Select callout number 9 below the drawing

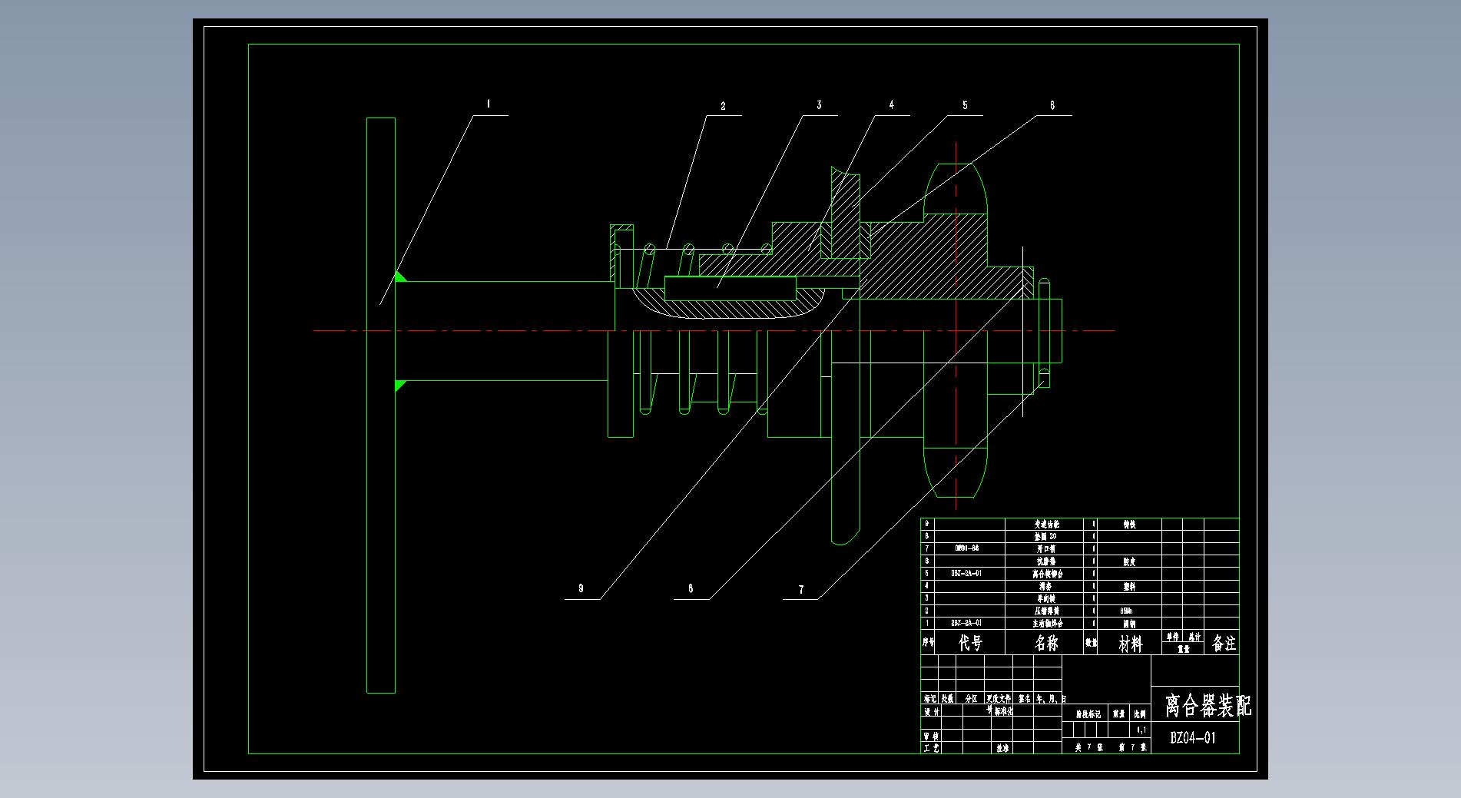(581, 588)
